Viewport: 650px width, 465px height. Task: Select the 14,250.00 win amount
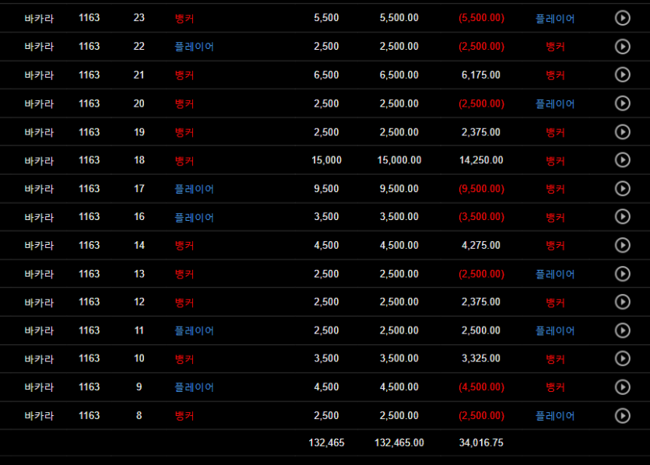[481, 160]
